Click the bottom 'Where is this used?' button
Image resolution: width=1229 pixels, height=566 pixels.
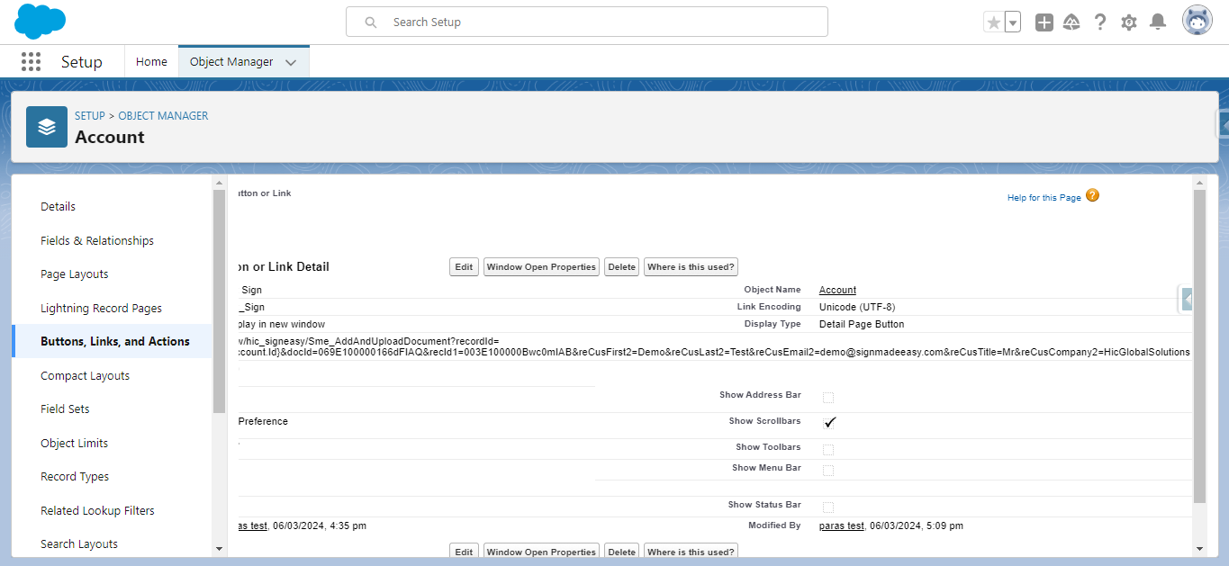click(691, 551)
